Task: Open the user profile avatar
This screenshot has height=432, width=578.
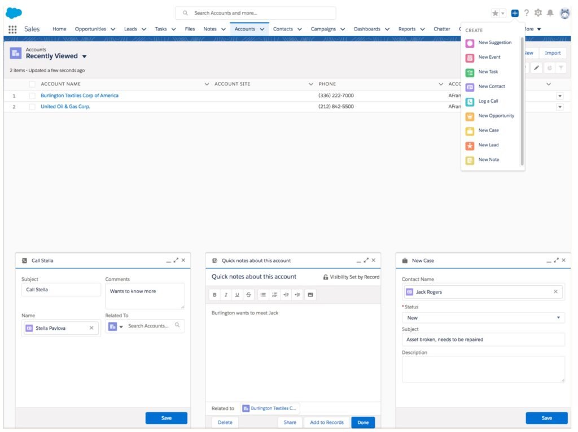Action: tap(564, 14)
